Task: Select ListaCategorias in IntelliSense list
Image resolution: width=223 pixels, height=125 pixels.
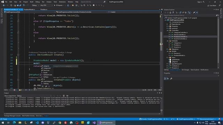Action: tap(48, 81)
